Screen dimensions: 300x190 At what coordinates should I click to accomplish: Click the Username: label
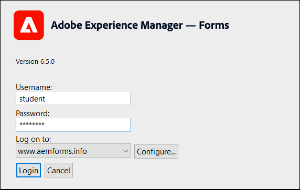(34, 87)
